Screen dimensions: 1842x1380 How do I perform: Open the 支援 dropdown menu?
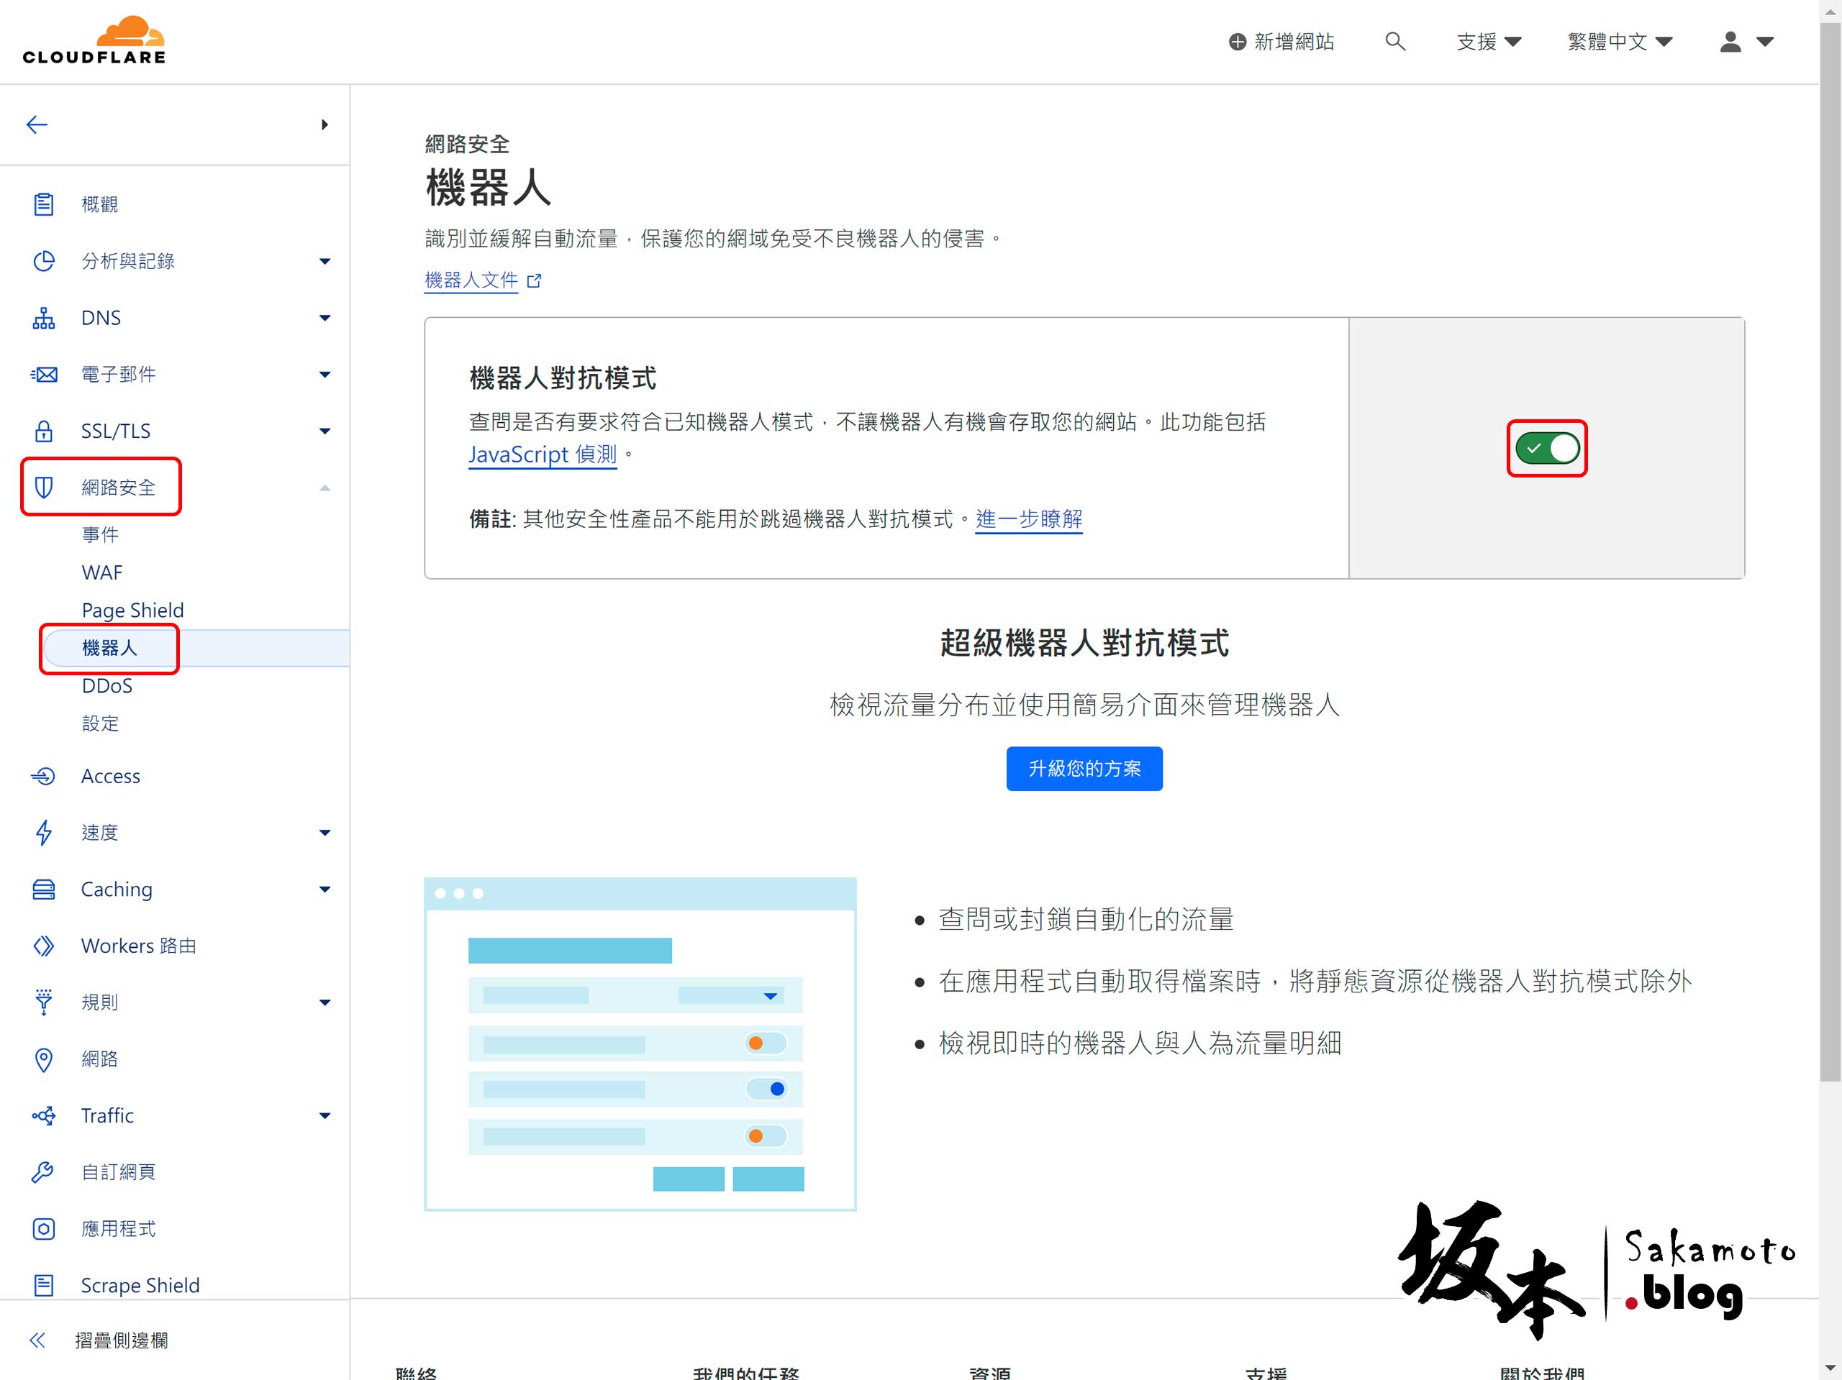[x=1489, y=42]
